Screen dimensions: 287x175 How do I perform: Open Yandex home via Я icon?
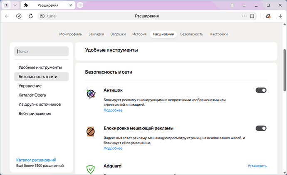tap(19, 16)
